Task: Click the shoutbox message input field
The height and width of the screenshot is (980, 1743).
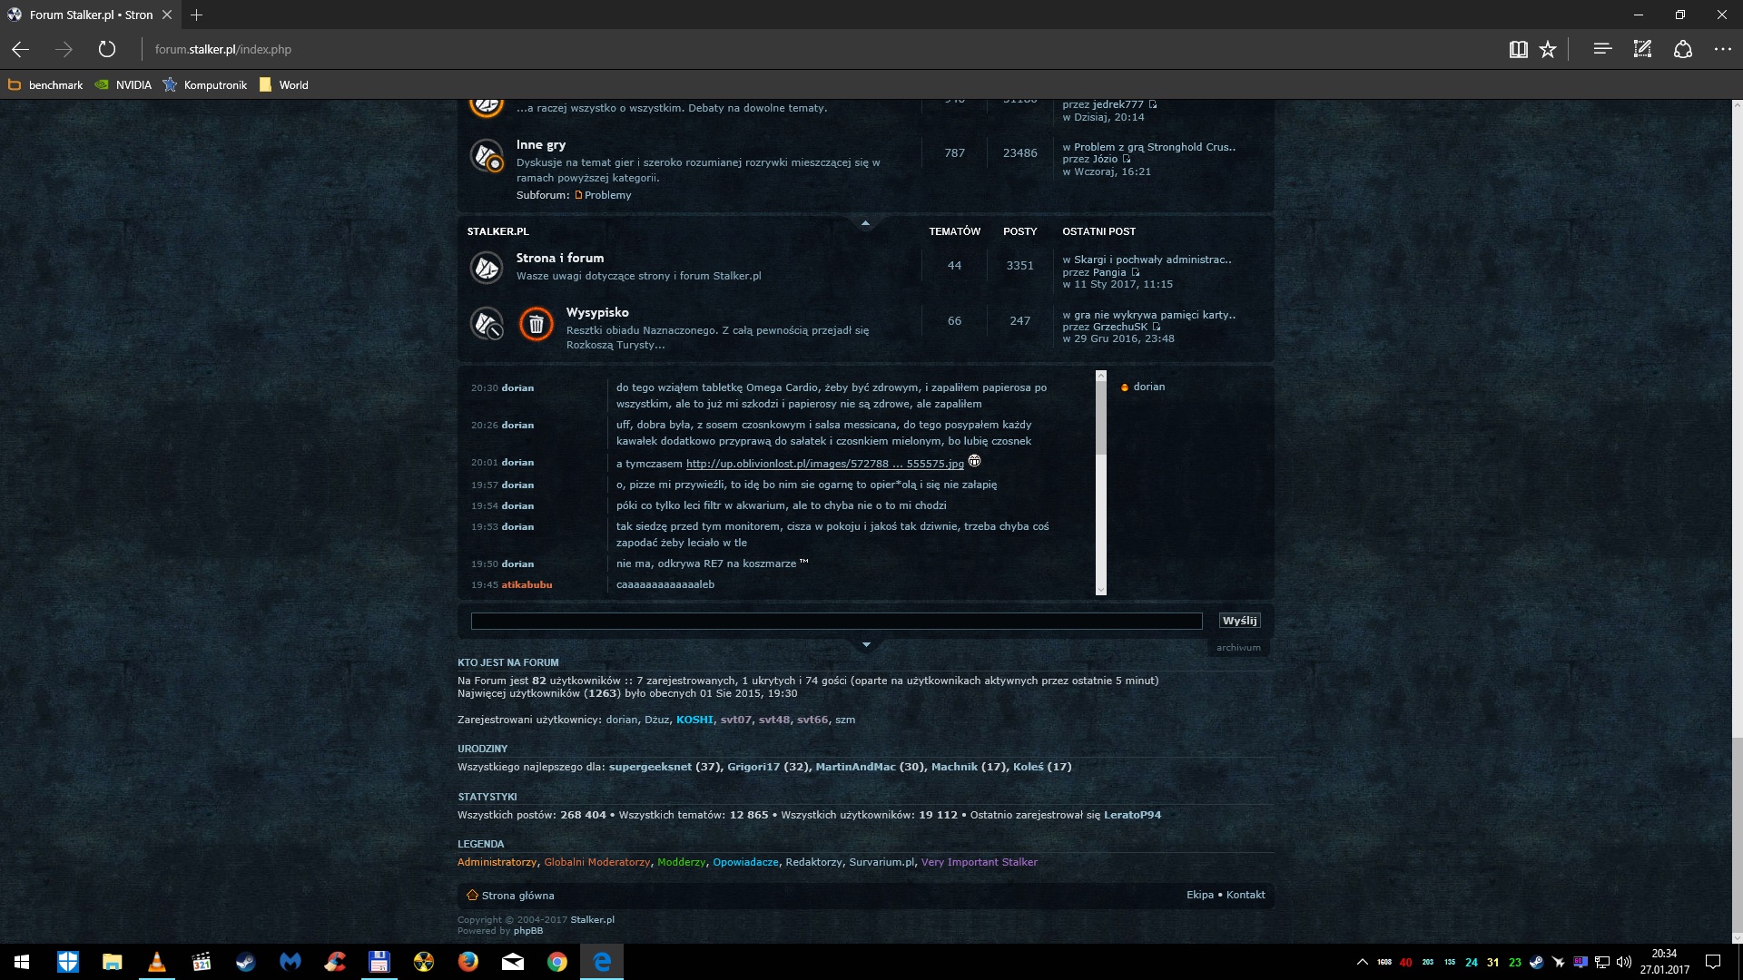Action: (x=836, y=621)
